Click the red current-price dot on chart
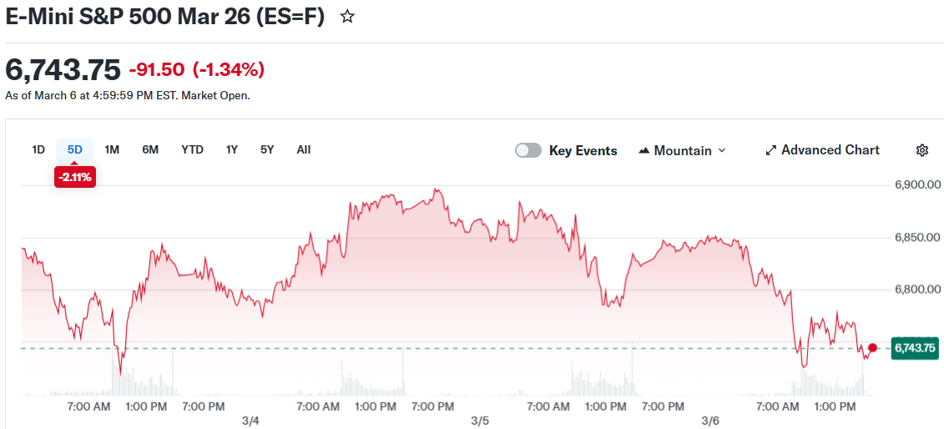 (873, 348)
